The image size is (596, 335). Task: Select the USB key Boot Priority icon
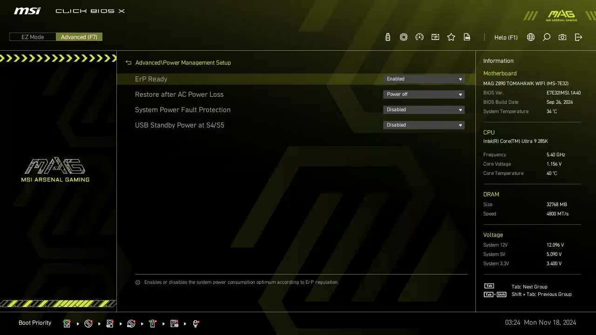click(x=153, y=323)
